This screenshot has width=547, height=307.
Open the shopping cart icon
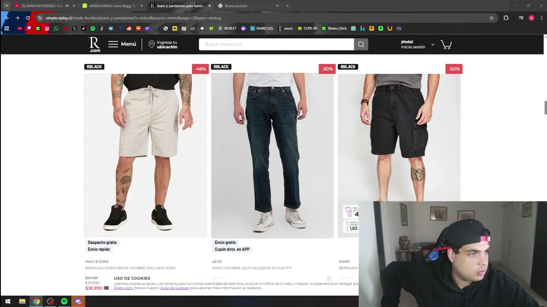point(446,44)
